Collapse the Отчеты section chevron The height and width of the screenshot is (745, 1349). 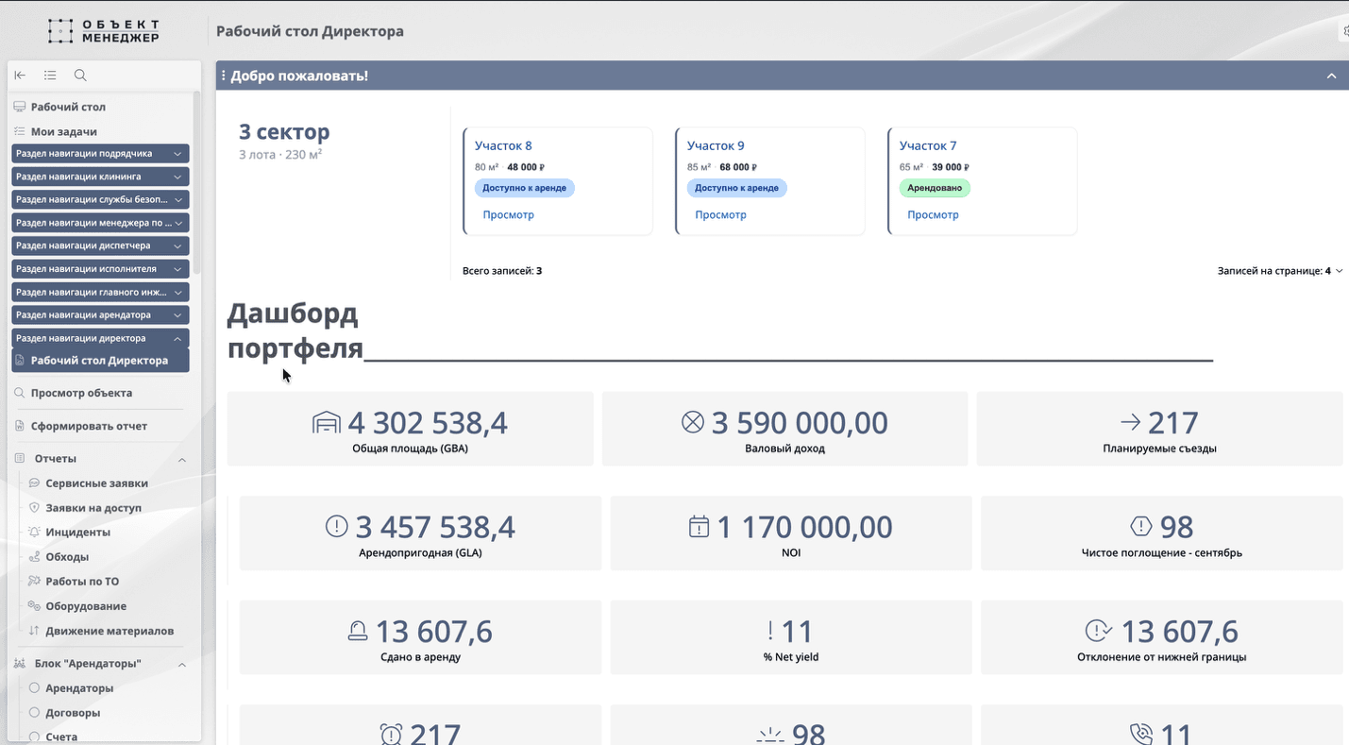pyautogui.click(x=182, y=459)
